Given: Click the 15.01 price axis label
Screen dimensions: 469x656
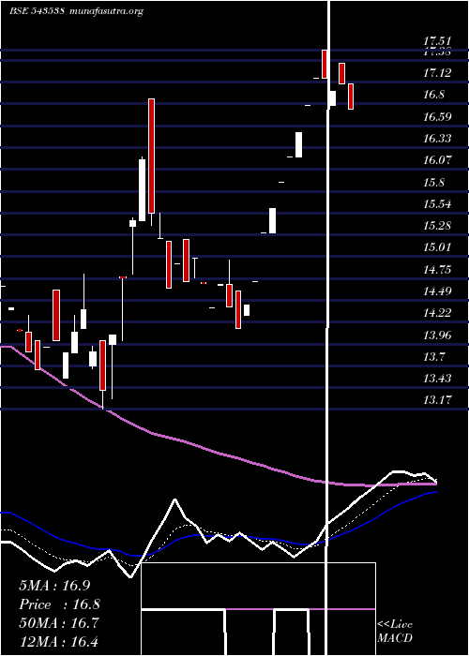Looking at the screenshot, I should point(437,247).
